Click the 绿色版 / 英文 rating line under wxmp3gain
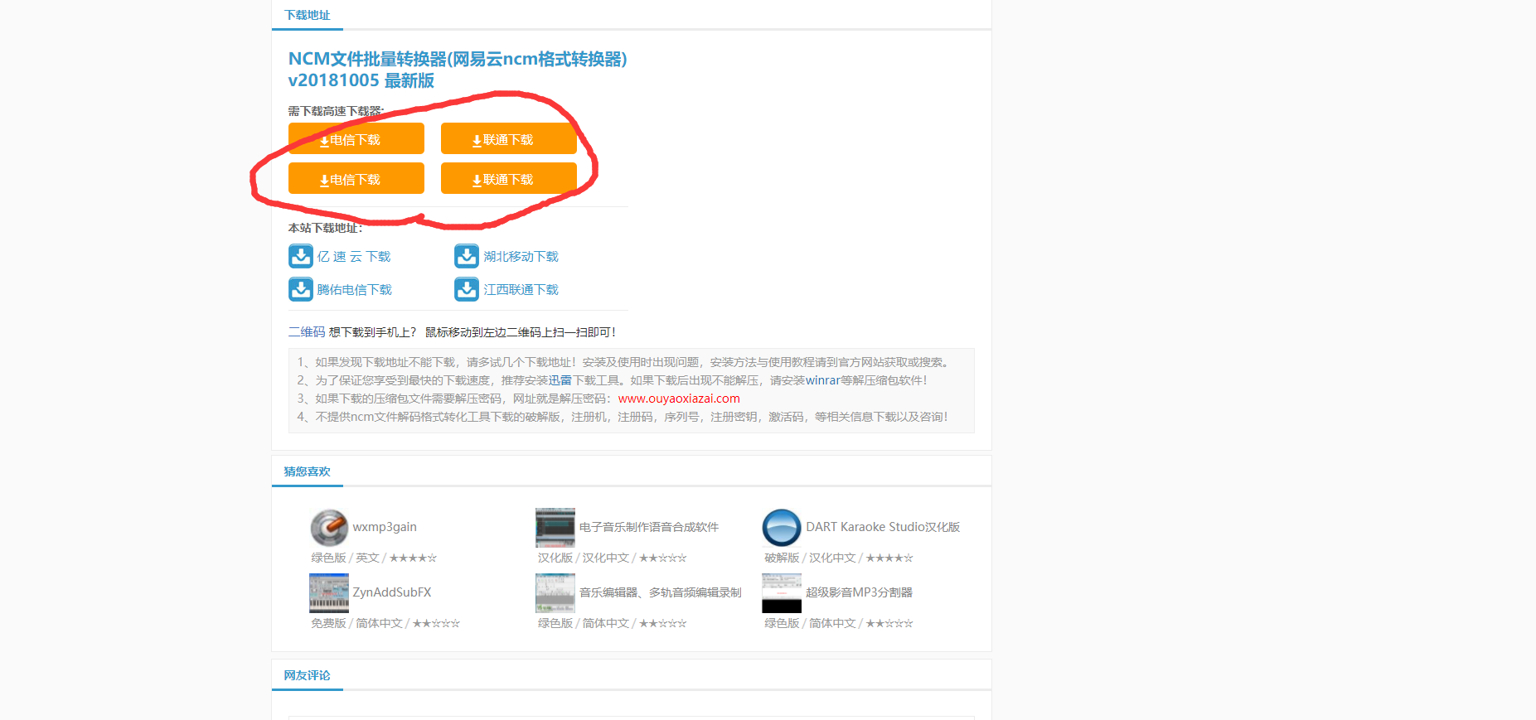This screenshot has height=720, width=1536. 374,558
